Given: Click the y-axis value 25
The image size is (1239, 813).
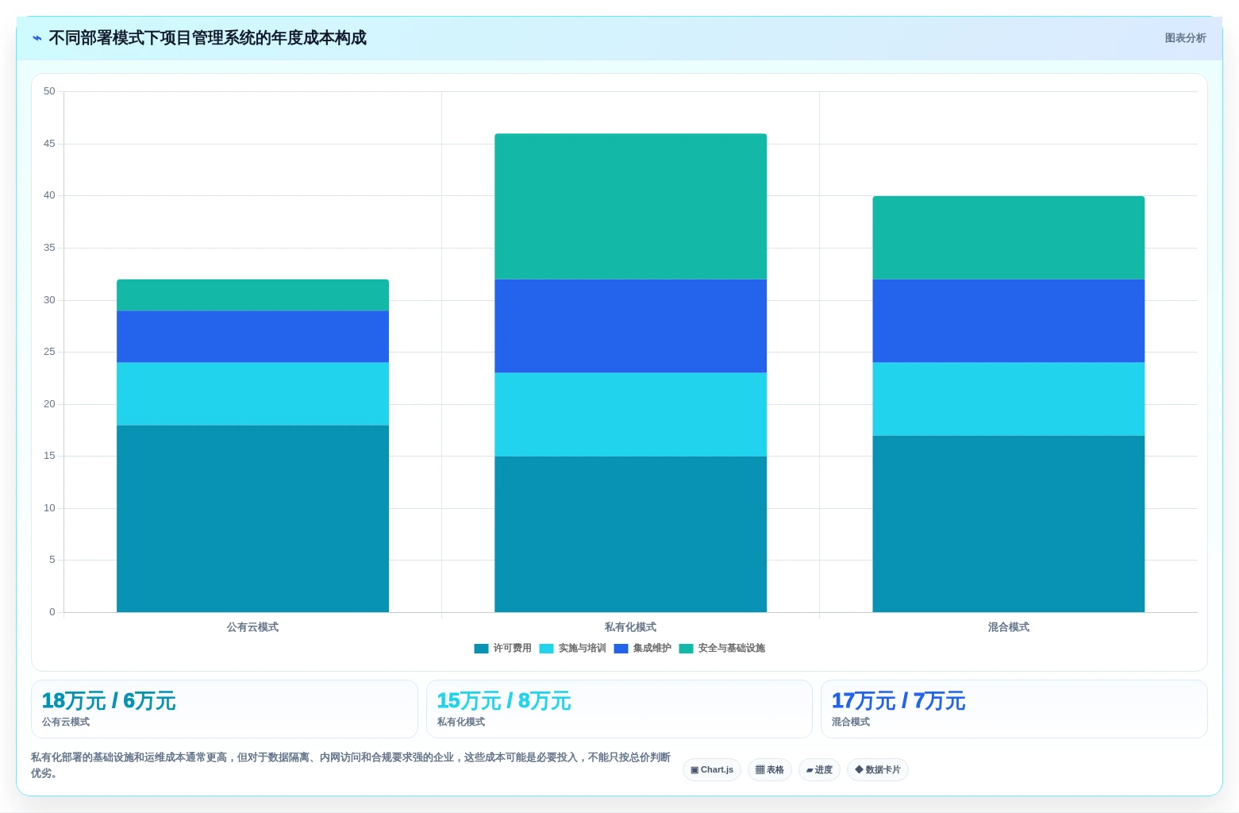Looking at the screenshot, I should [49, 352].
